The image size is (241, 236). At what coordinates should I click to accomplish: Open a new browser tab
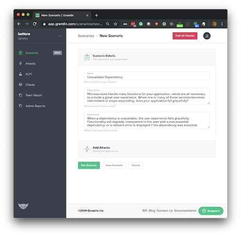pyautogui.click(x=96, y=16)
